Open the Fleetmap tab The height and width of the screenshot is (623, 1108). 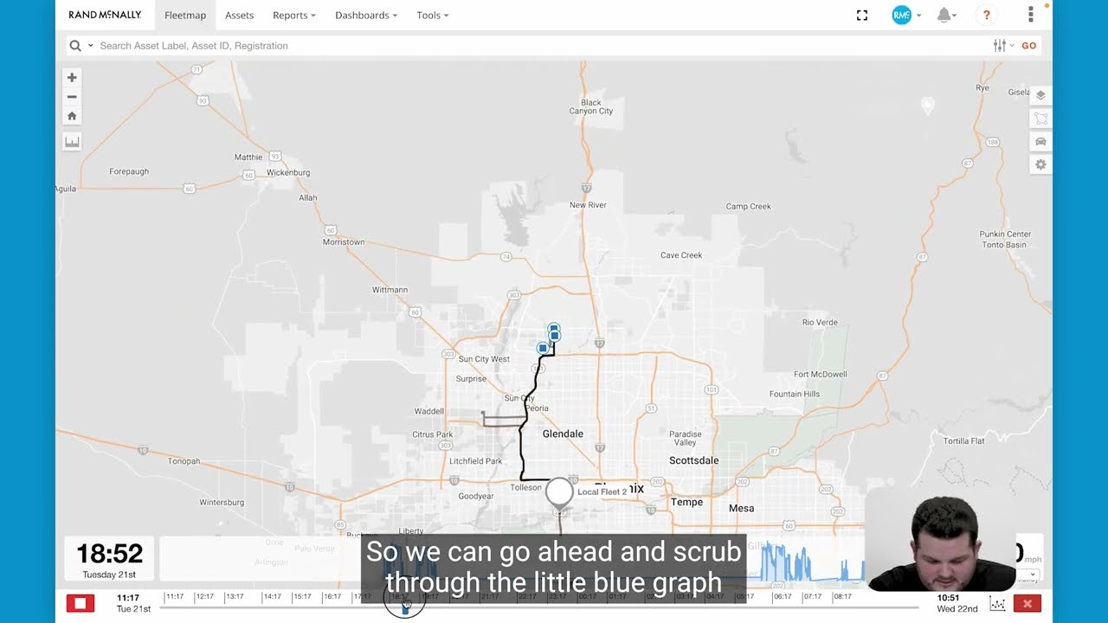(185, 16)
